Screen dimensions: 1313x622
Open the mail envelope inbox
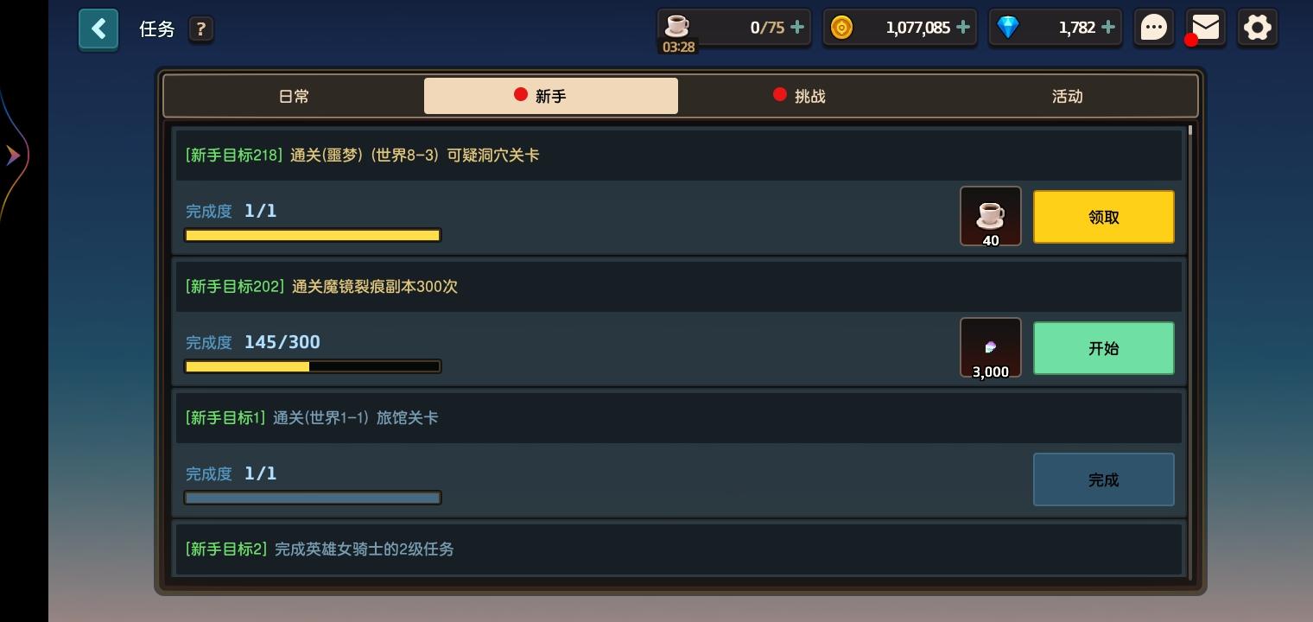click(x=1206, y=28)
